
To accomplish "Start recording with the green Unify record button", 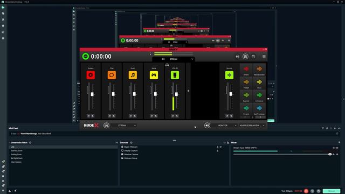I will [86, 56].
